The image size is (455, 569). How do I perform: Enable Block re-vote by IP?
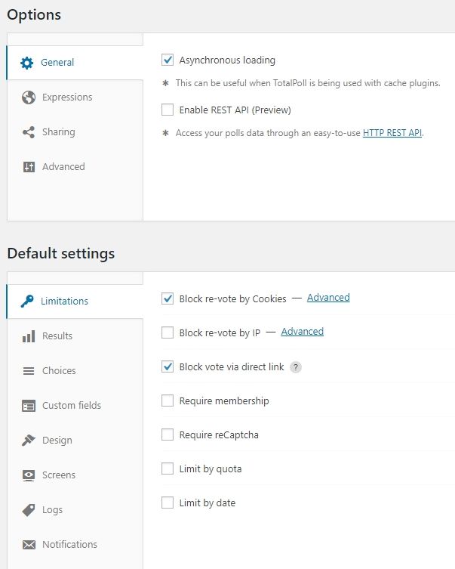coord(168,332)
